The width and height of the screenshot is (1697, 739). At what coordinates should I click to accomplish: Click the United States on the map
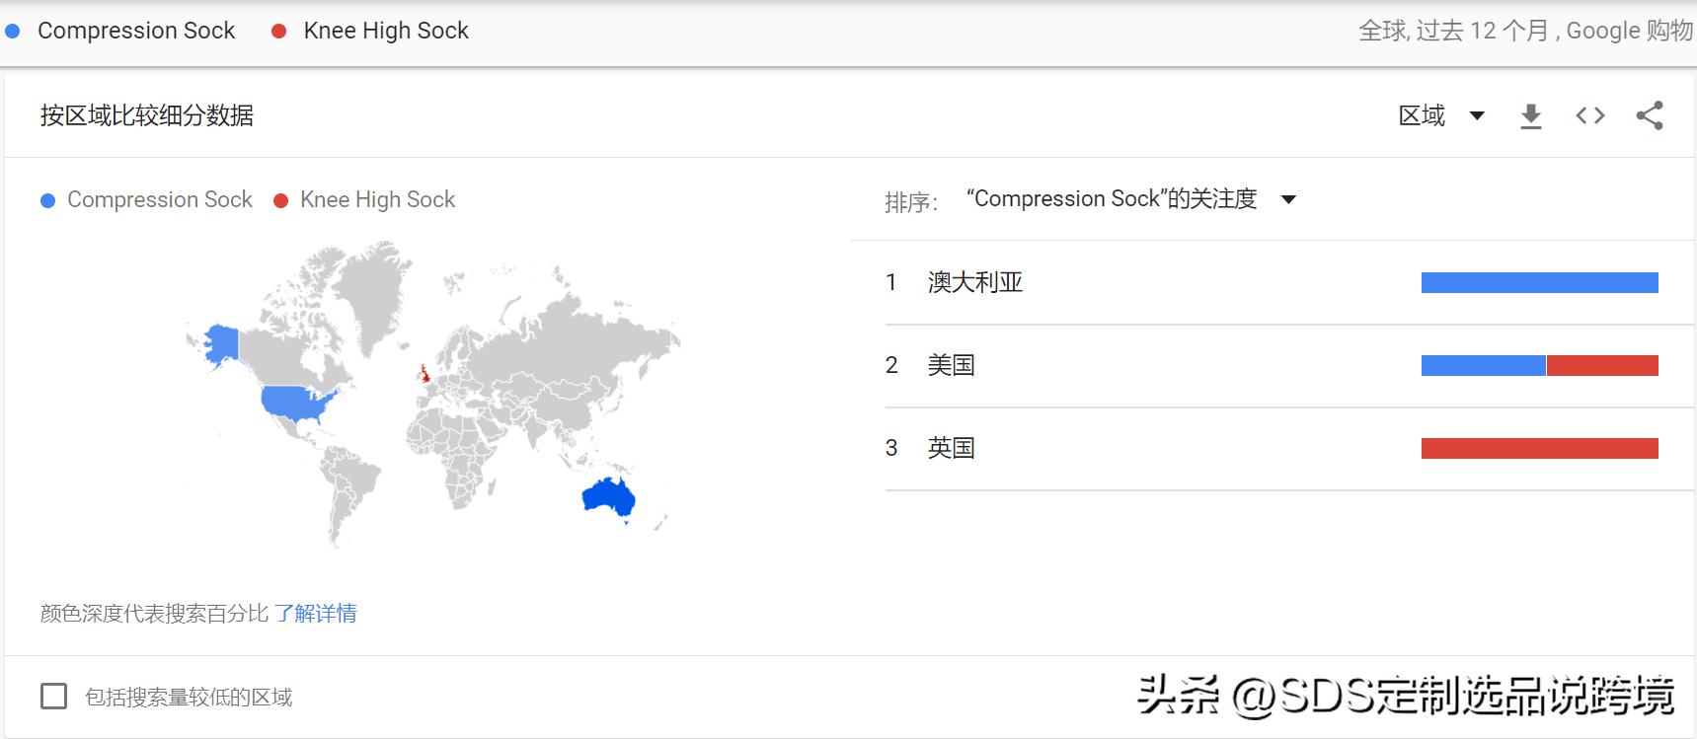point(296,403)
